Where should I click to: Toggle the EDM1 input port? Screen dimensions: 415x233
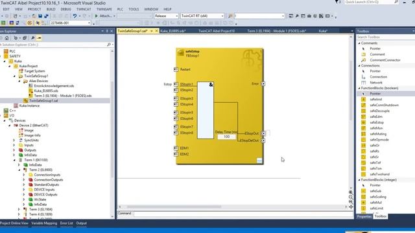click(176, 148)
